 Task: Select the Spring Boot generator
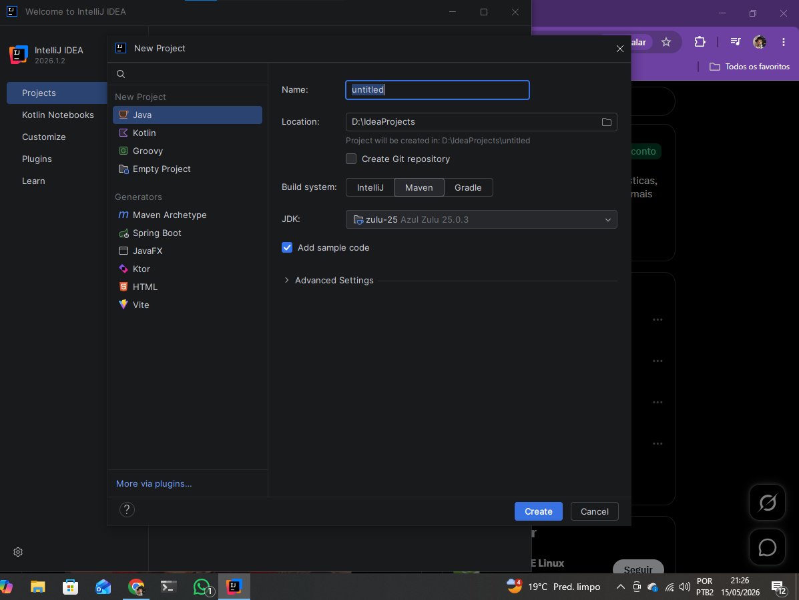coord(188,233)
